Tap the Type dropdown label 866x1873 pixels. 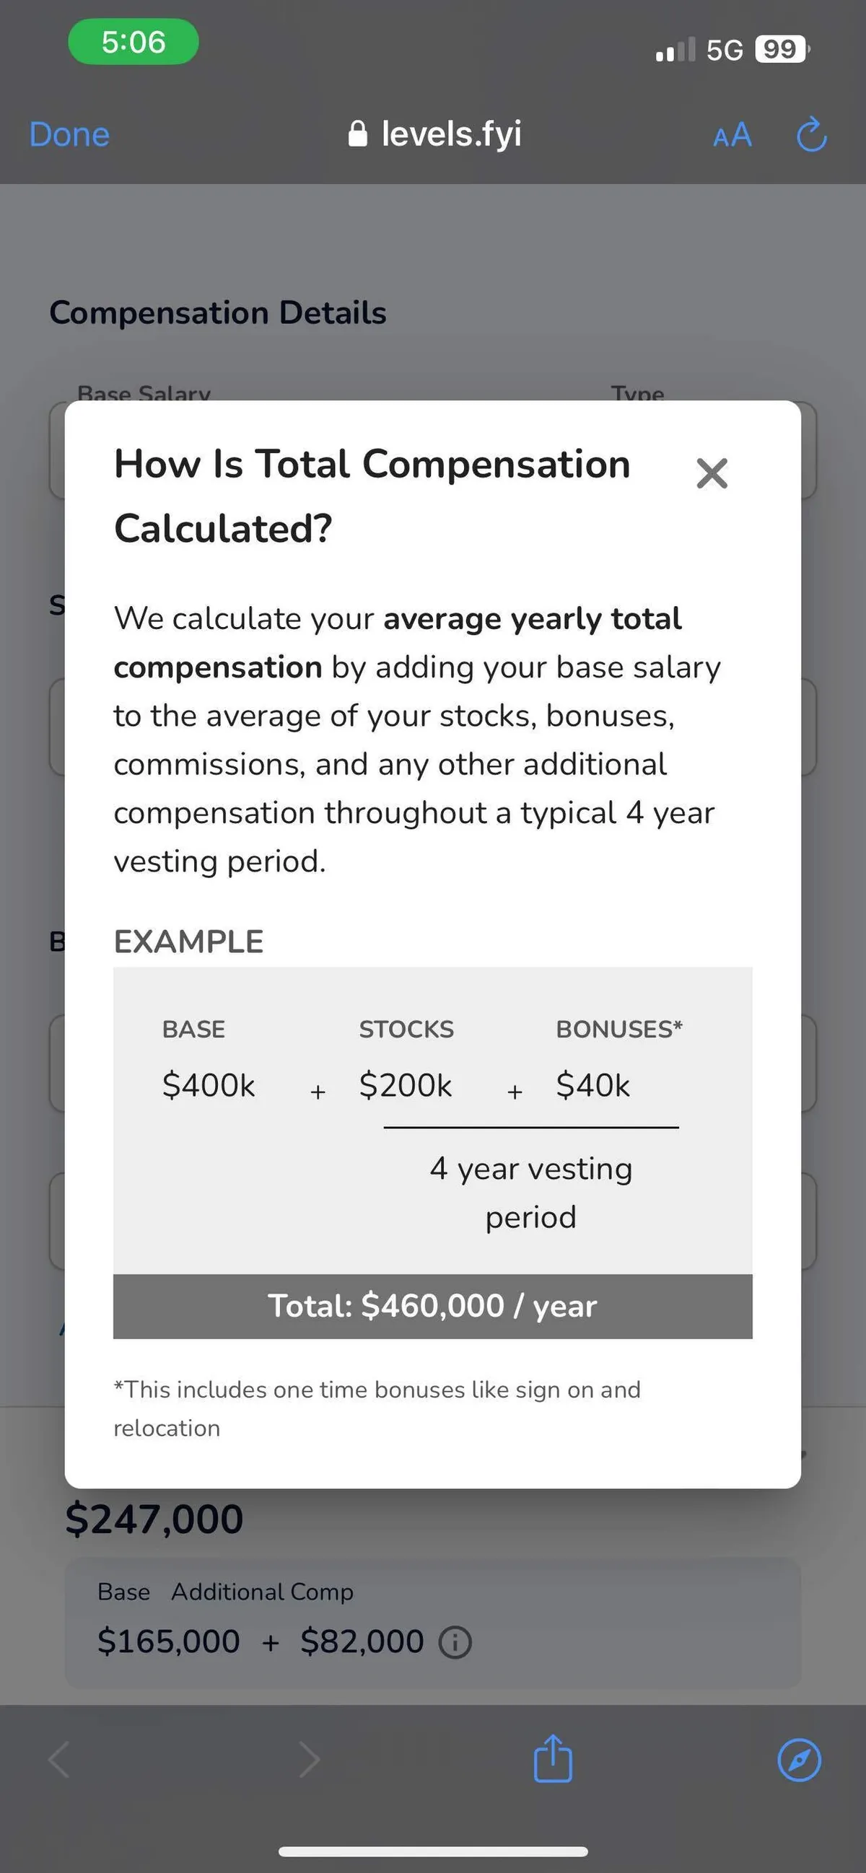click(x=637, y=392)
